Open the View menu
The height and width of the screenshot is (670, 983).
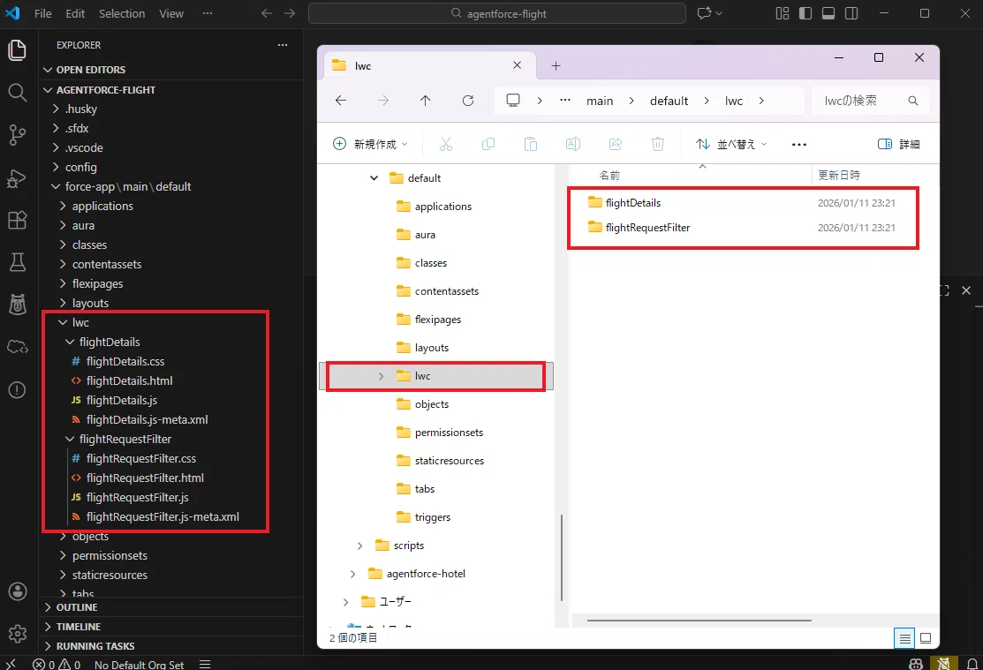coord(171,13)
